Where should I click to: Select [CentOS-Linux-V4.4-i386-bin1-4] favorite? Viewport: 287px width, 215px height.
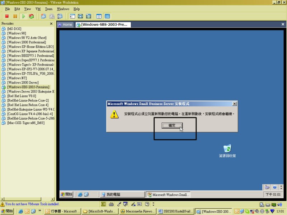[x=30, y=114]
